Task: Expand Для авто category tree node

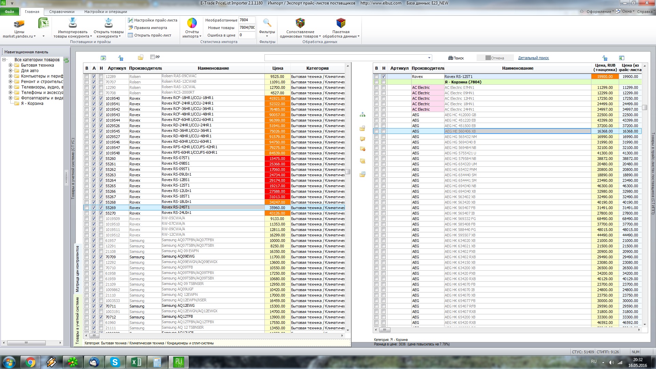Action: (x=10, y=71)
